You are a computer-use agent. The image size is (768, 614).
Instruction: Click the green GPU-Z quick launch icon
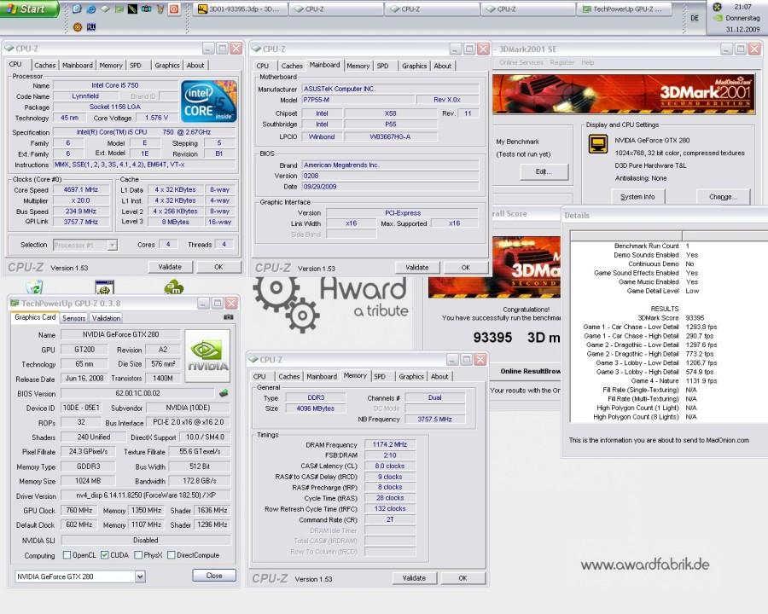119,9
